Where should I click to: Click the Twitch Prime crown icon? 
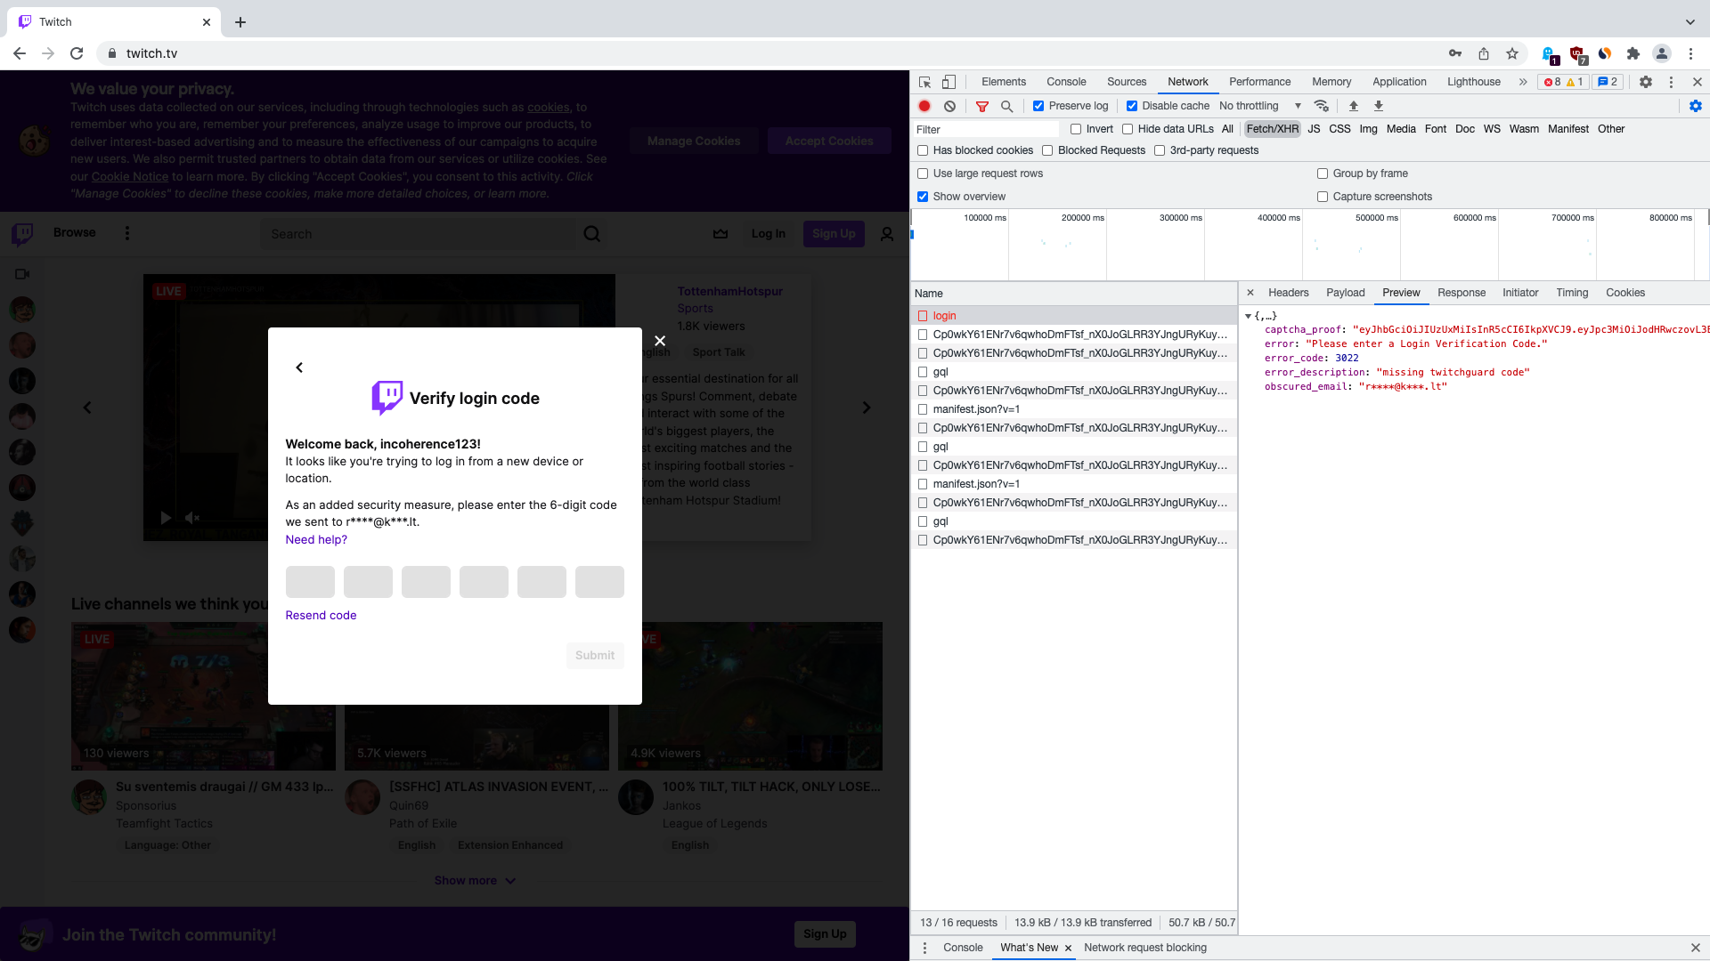coord(721,234)
